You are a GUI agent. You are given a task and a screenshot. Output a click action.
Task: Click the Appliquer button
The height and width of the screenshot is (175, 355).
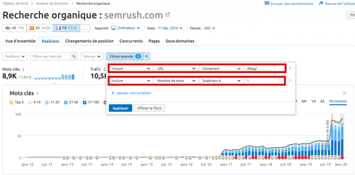click(x=120, y=108)
